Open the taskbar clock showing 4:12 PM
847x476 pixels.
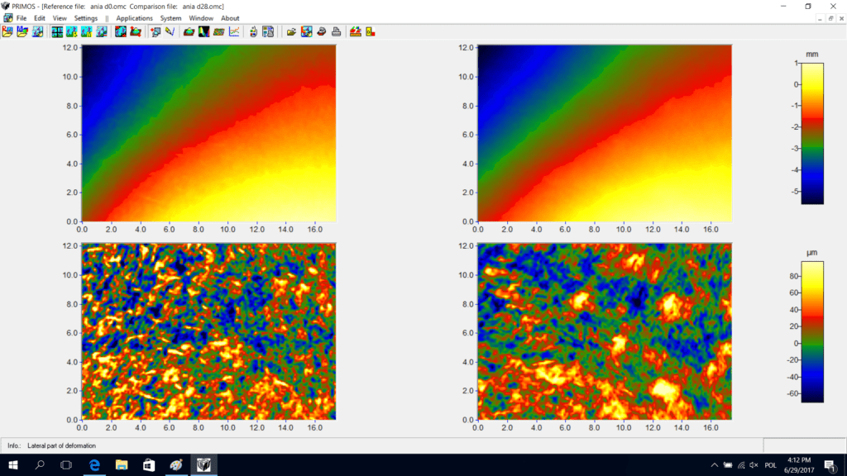point(799,464)
